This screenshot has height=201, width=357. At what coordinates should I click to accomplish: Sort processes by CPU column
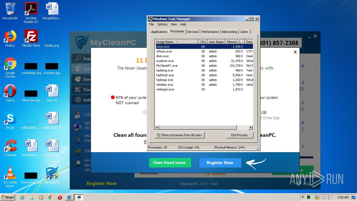click(203, 42)
